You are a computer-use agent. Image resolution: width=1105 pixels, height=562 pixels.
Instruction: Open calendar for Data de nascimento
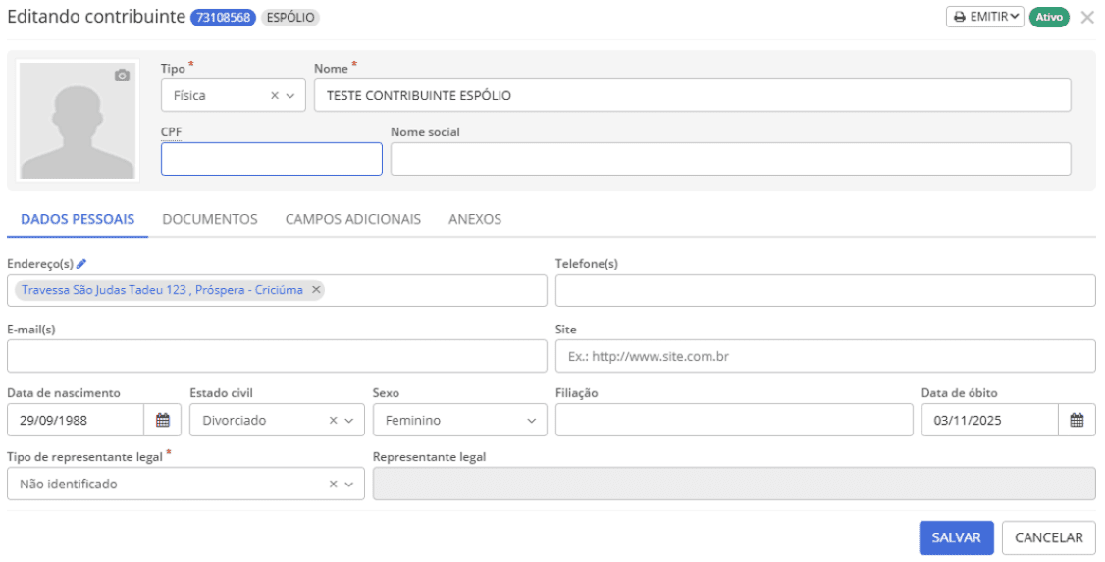[x=163, y=420]
